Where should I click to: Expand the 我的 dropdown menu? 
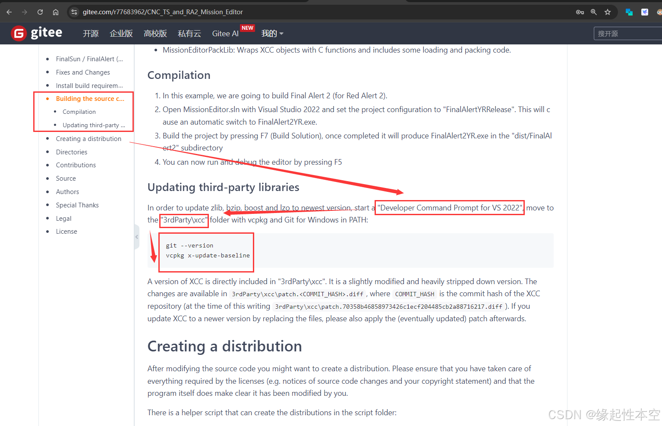tap(272, 34)
